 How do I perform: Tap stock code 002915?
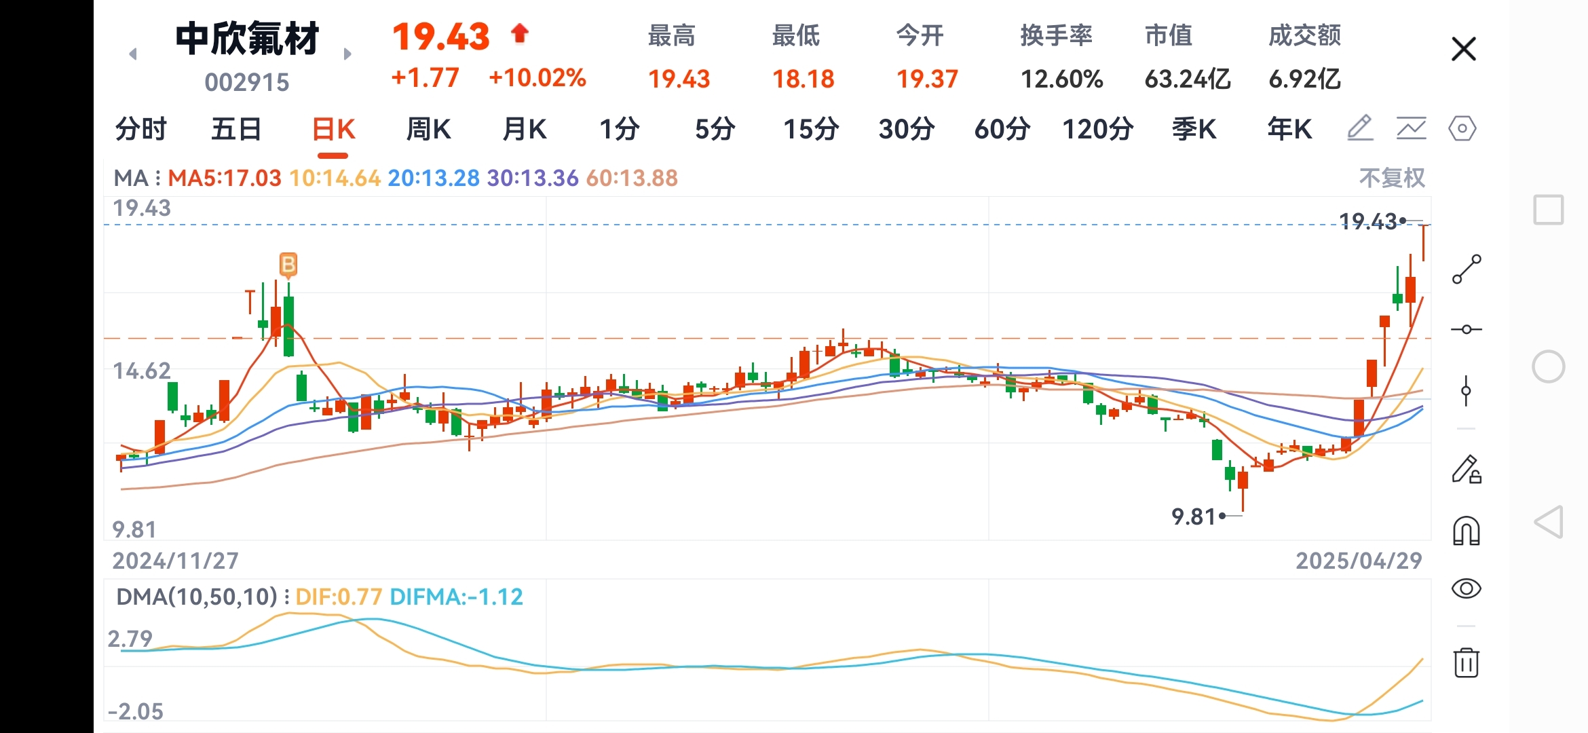(247, 82)
